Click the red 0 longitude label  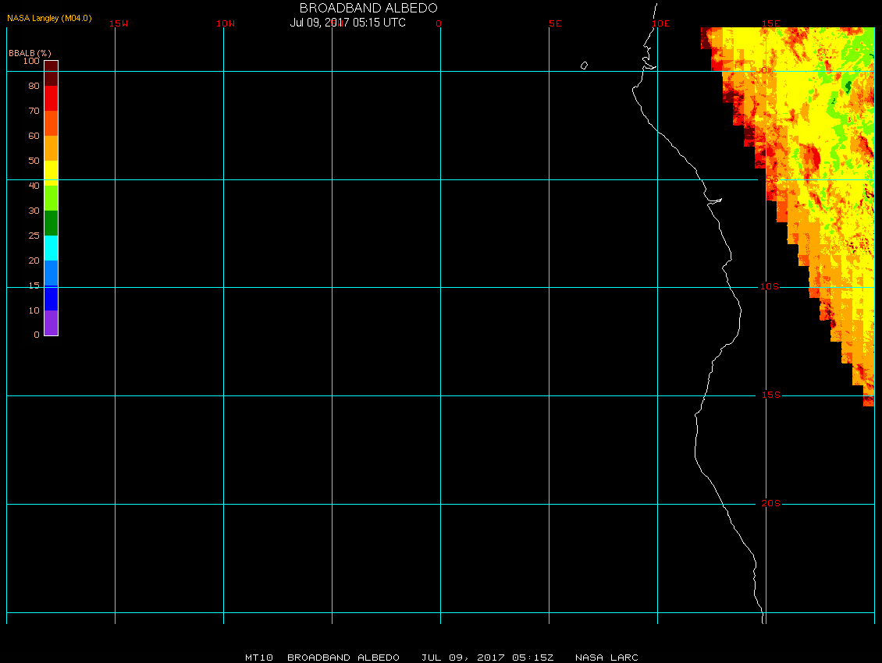pos(439,23)
